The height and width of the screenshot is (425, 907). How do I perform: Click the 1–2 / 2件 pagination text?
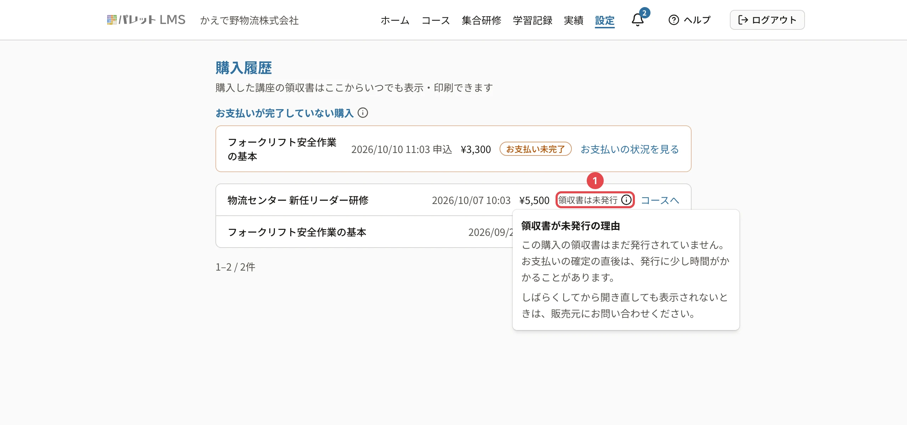pos(235,267)
